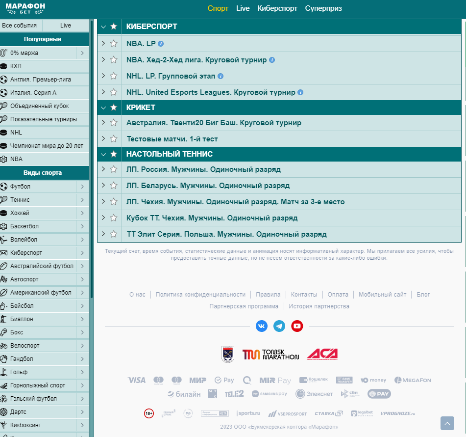Click the ACA sponsor logo
Image resolution: width=466 pixels, height=437 pixels.
tap(322, 354)
